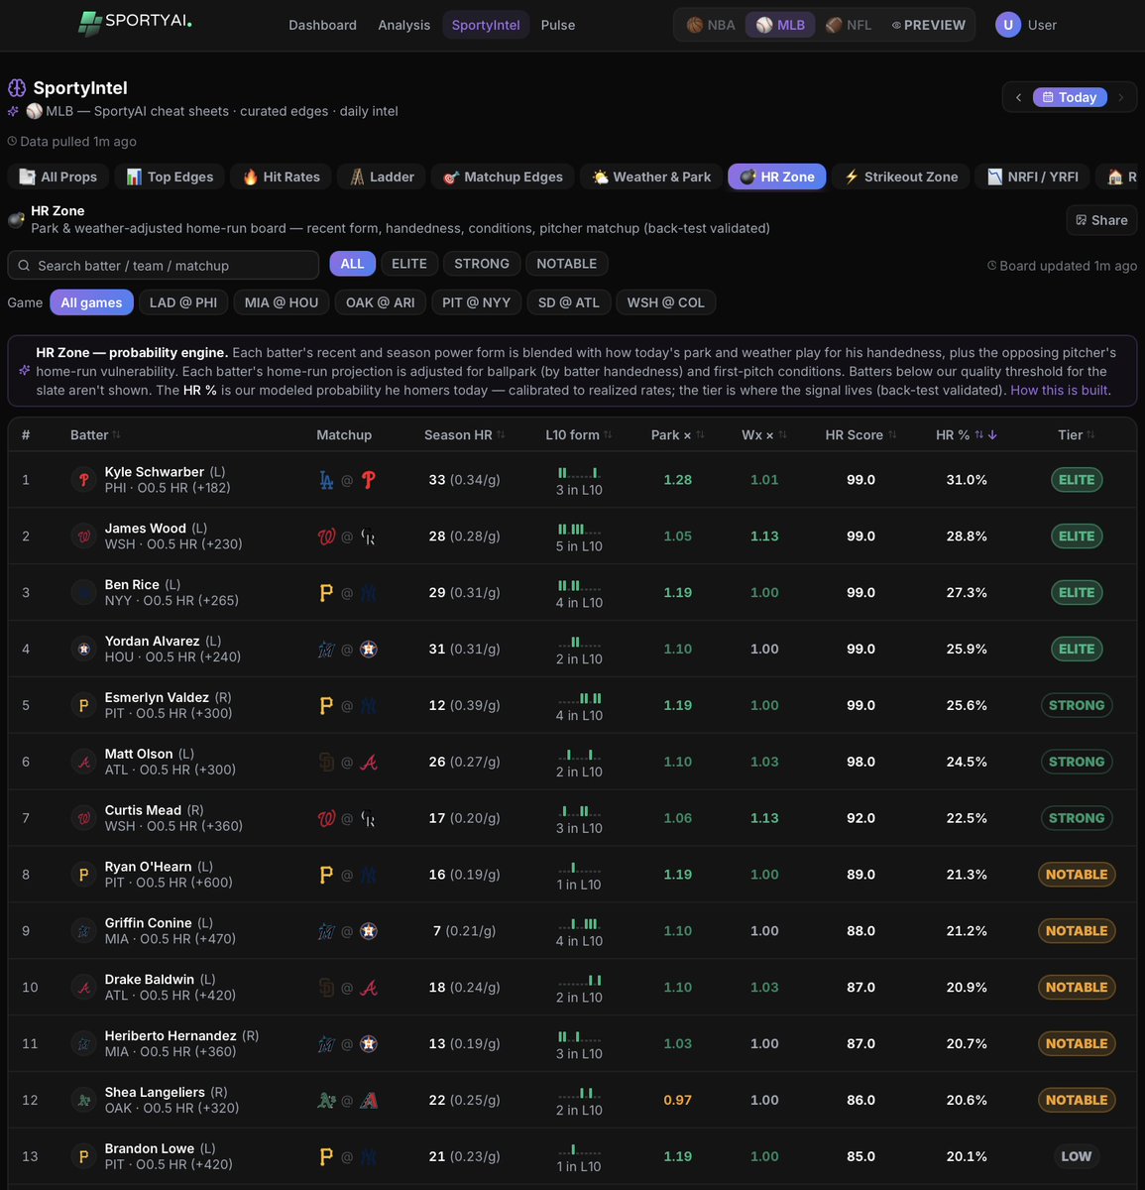Select the ALL tier filter
The height and width of the screenshot is (1190, 1145).
coord(352,264)
